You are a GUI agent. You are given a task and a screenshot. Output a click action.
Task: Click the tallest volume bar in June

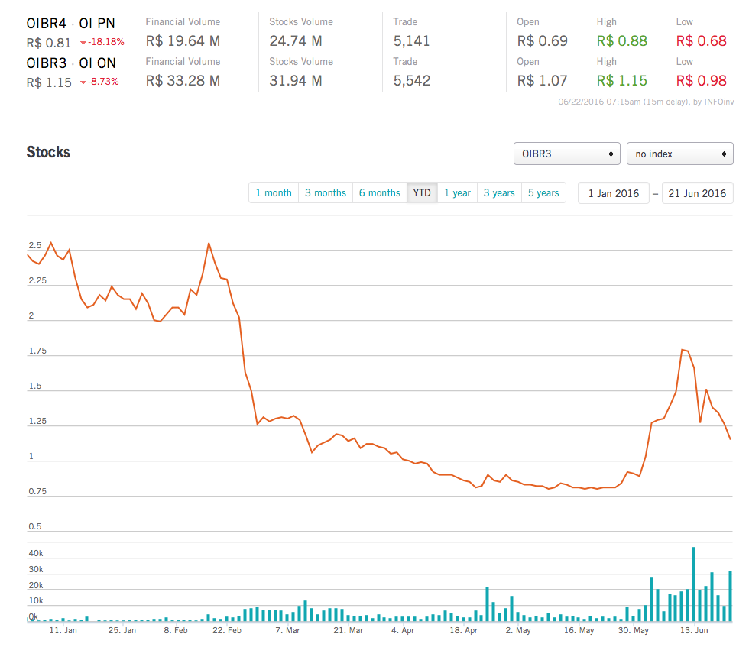693,584
